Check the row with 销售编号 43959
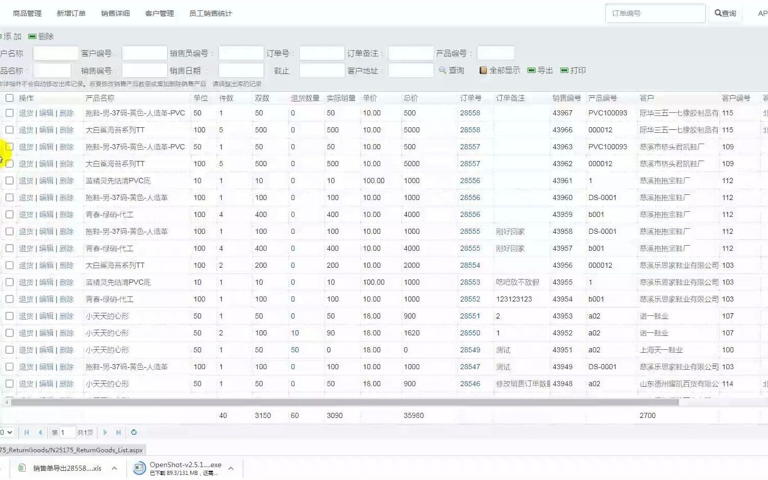Image resolution: width=768 pixels, height=480 pixels. tap(9, 214)
